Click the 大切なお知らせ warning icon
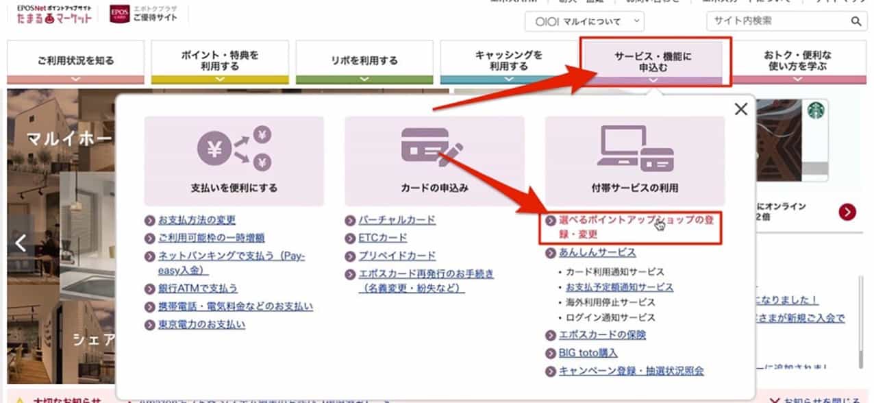Screen dimensions: 874x403 click(x=21, y=400)
